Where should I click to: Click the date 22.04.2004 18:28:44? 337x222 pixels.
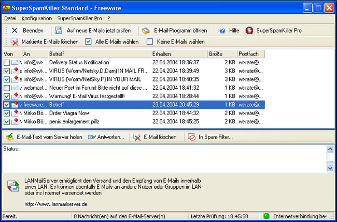pos(176,96)
